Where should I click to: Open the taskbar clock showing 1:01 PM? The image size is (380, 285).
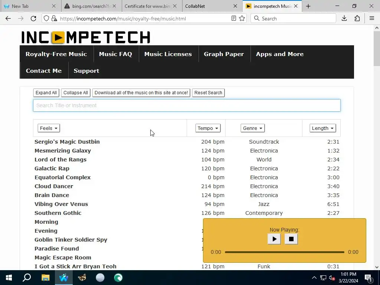tap(348, 278)
